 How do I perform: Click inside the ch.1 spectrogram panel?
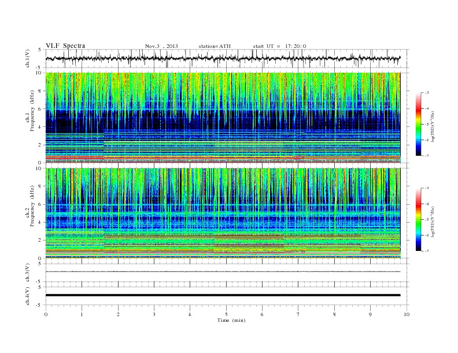pos(223,118)
